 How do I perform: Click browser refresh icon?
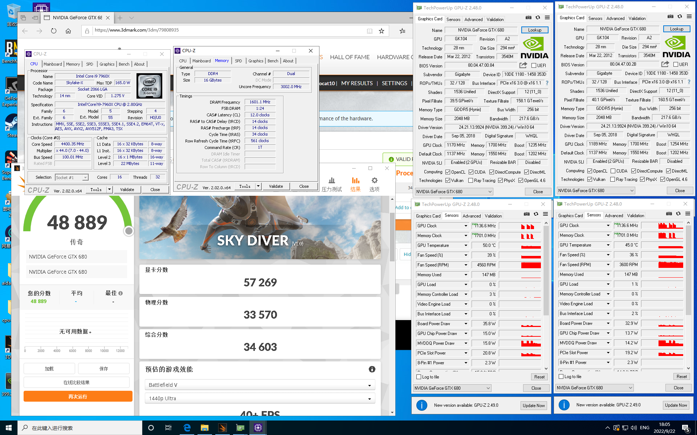54,31
